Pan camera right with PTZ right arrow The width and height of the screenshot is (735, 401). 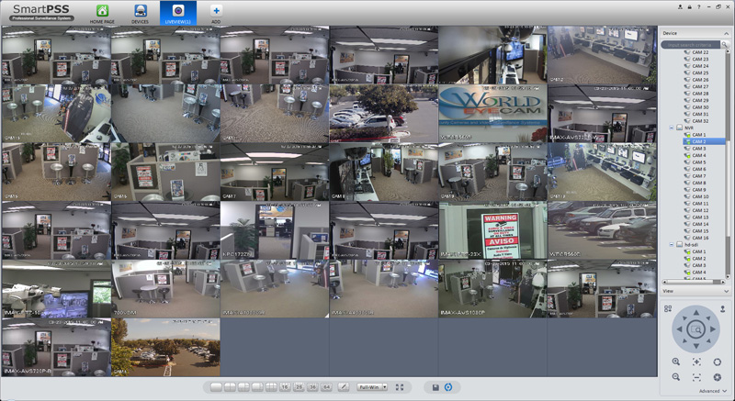[x=713, y=329]
